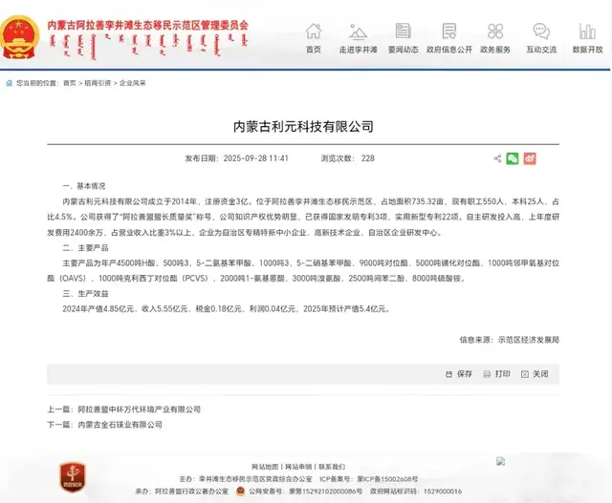The image size is (612, 503).
Task: Click the share icon
Action: point(497,158)
